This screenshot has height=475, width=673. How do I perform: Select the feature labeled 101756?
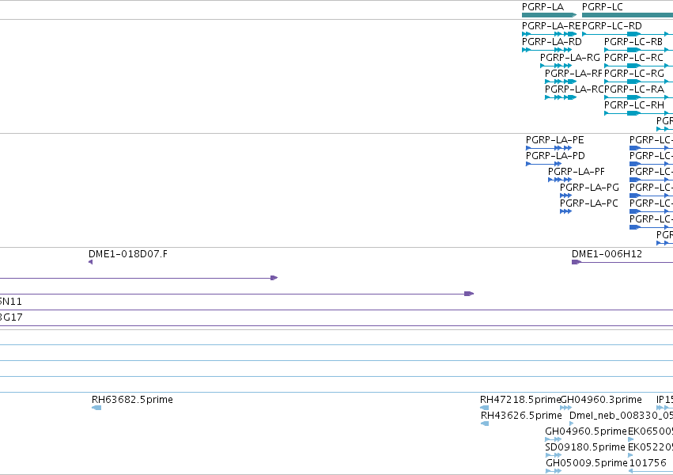650,471
